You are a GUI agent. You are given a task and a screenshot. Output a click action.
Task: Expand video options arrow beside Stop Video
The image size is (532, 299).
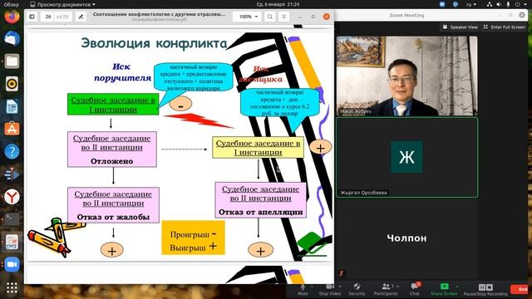click(340, 287)
